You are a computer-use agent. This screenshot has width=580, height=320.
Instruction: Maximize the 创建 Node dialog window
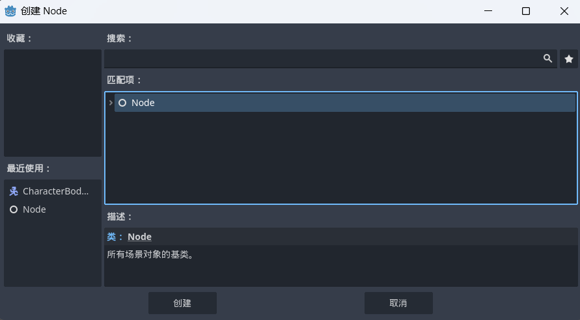pos(526,11)
